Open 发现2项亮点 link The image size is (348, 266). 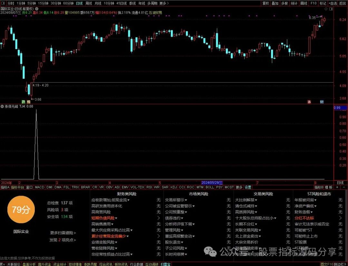[x=63, y=240]
